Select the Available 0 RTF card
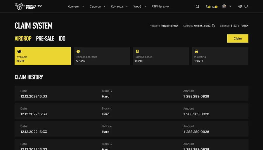Screen dimensions: 263x150 43,56
